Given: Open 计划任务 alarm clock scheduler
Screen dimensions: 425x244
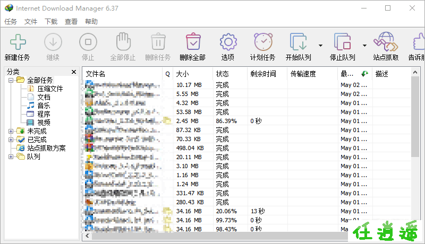Looking at the screenshot, I should [263, 42].
